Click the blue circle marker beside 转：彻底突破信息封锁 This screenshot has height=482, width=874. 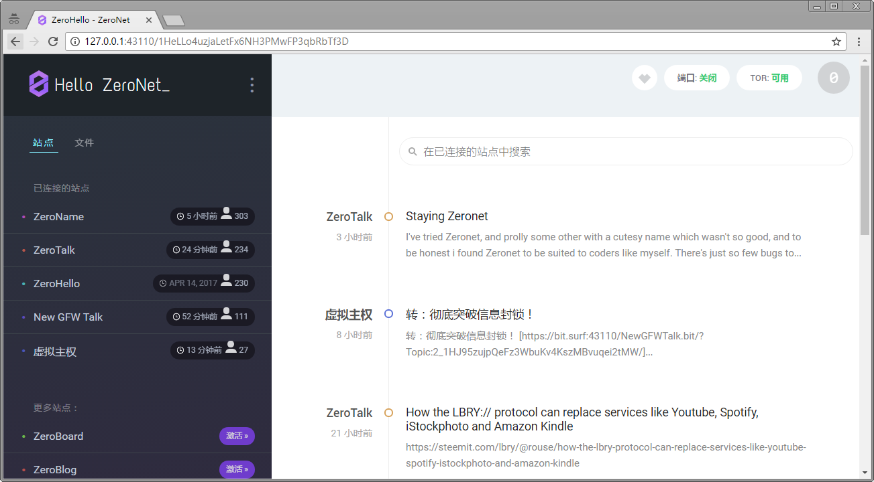(x=388, y=313)
